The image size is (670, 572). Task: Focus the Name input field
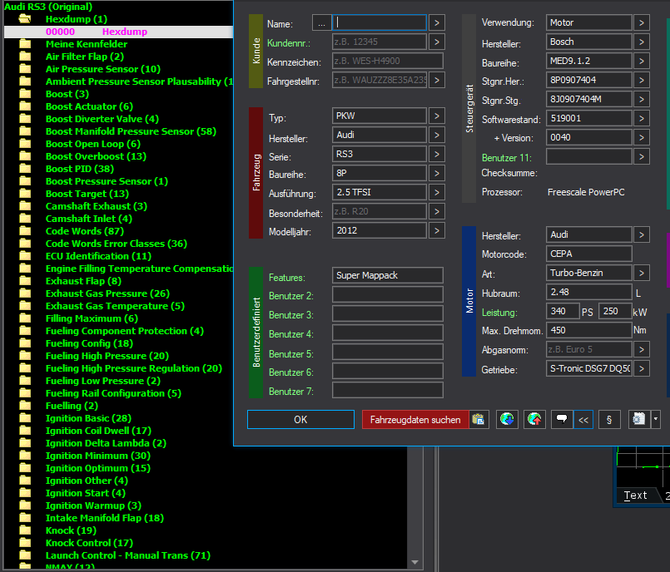click(380, 22)
